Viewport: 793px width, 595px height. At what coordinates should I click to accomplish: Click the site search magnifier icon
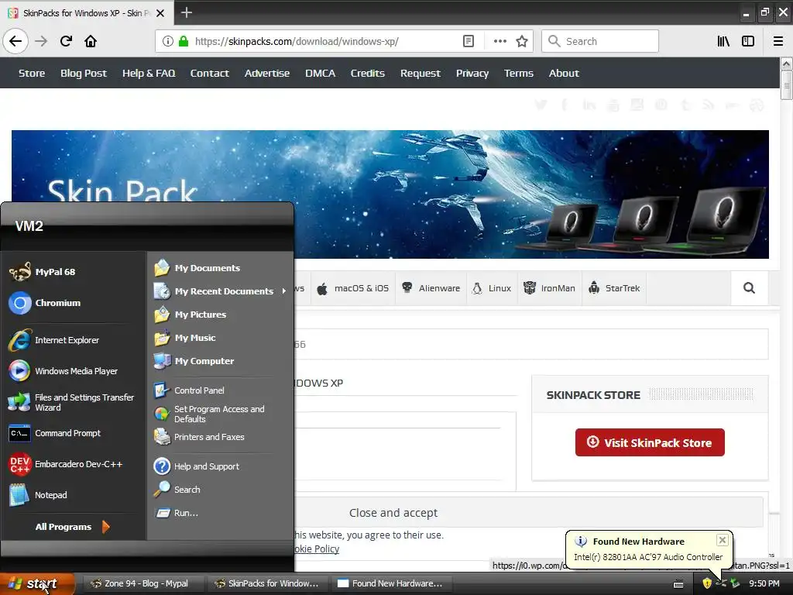(749, 288)
